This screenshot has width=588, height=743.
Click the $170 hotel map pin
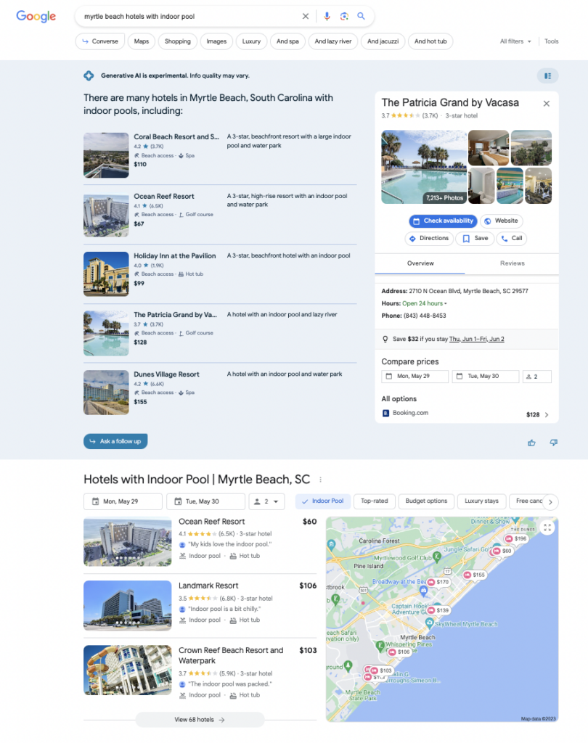(x=438, y=582)
